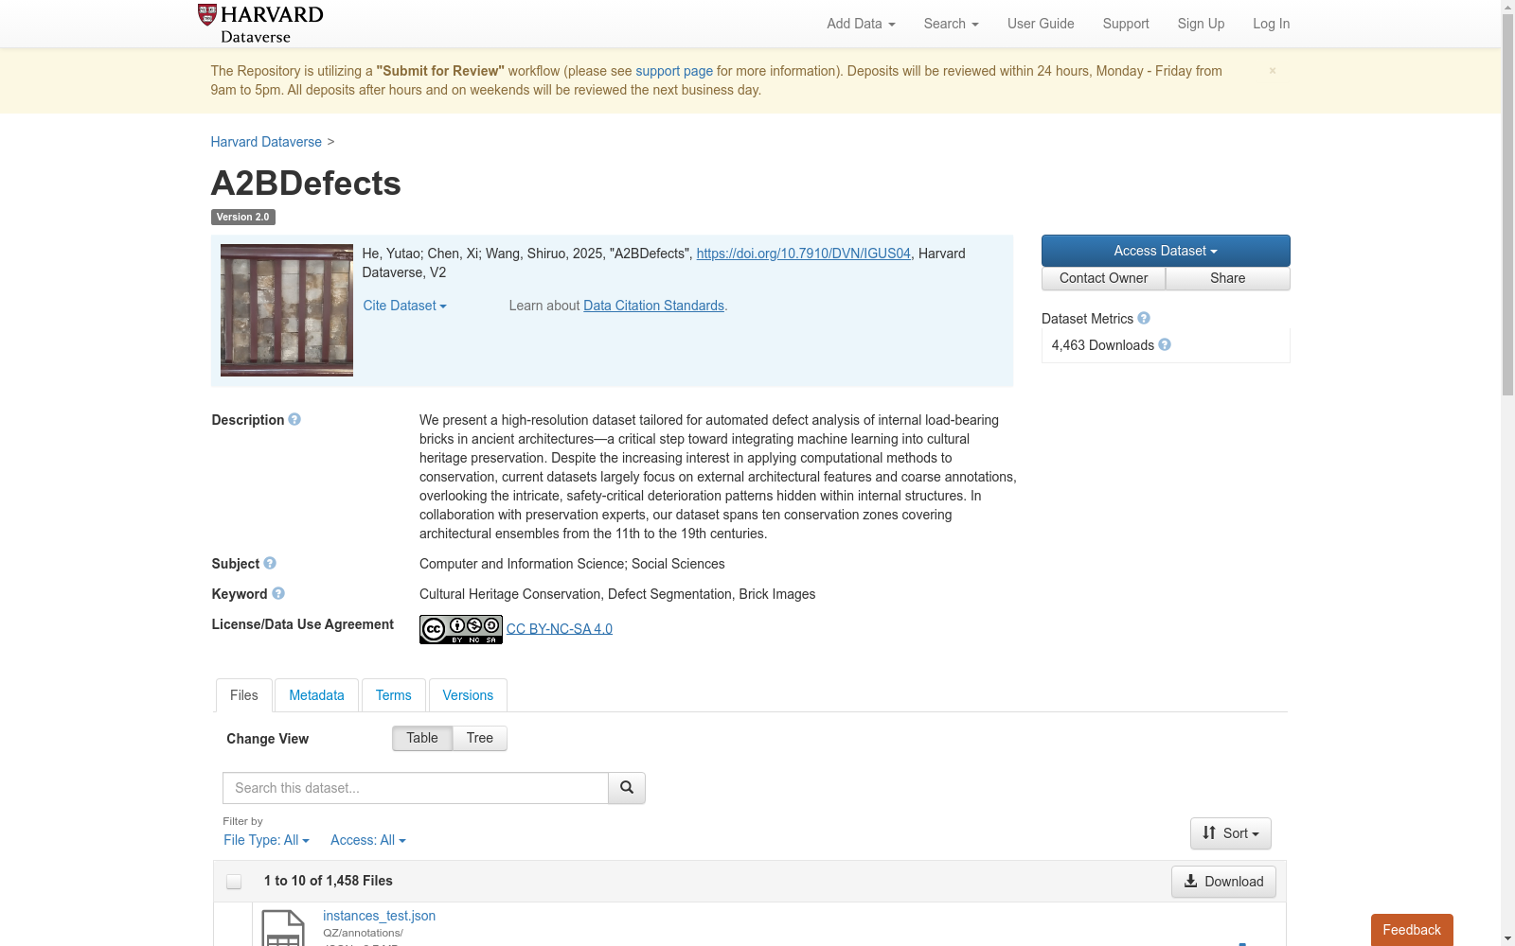Click the Creative Commons license badge
1515x946 pixels.
(x=461, y=629)
